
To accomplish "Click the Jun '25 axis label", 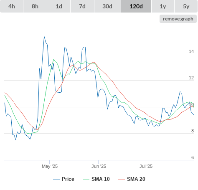I will click(x=99, y=166).
